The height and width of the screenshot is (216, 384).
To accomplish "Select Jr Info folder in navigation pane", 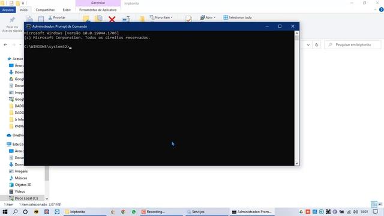I will click(x=16, y=119).
